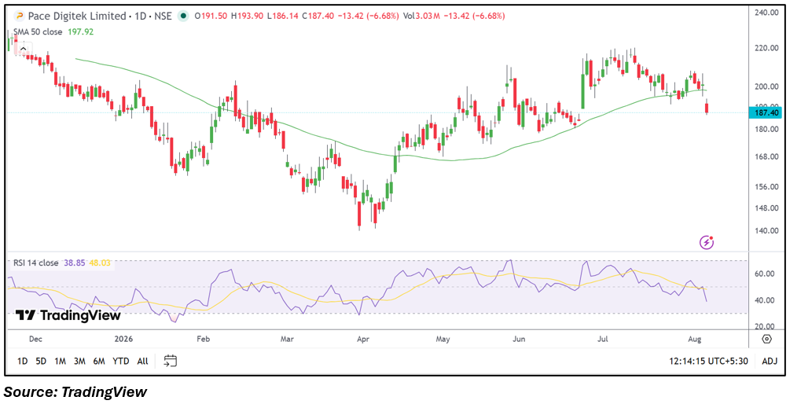The height and width of the screenshot is (404, 790).
Task: Select the 1M time range button
Action: 60,362
